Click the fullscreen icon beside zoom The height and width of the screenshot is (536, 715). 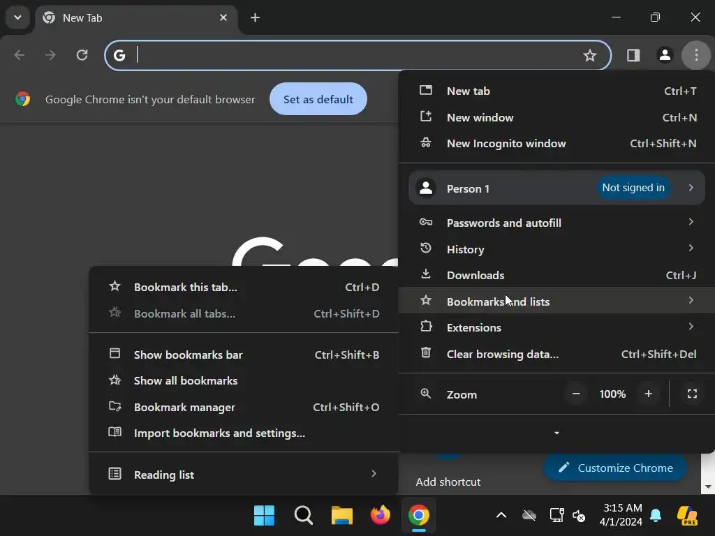click(692, 394)
